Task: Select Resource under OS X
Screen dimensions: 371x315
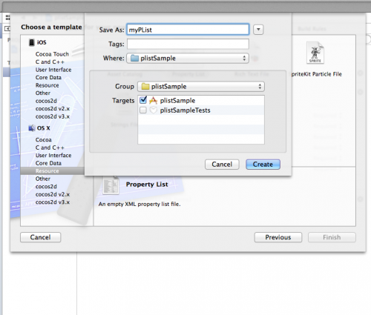Action: (x=47, y=171)
